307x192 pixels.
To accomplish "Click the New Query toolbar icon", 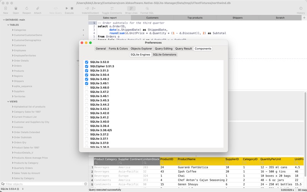I will tap(56, 8).
